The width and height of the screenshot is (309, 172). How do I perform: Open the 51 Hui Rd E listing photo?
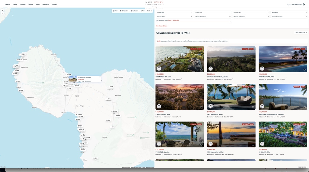180,134
